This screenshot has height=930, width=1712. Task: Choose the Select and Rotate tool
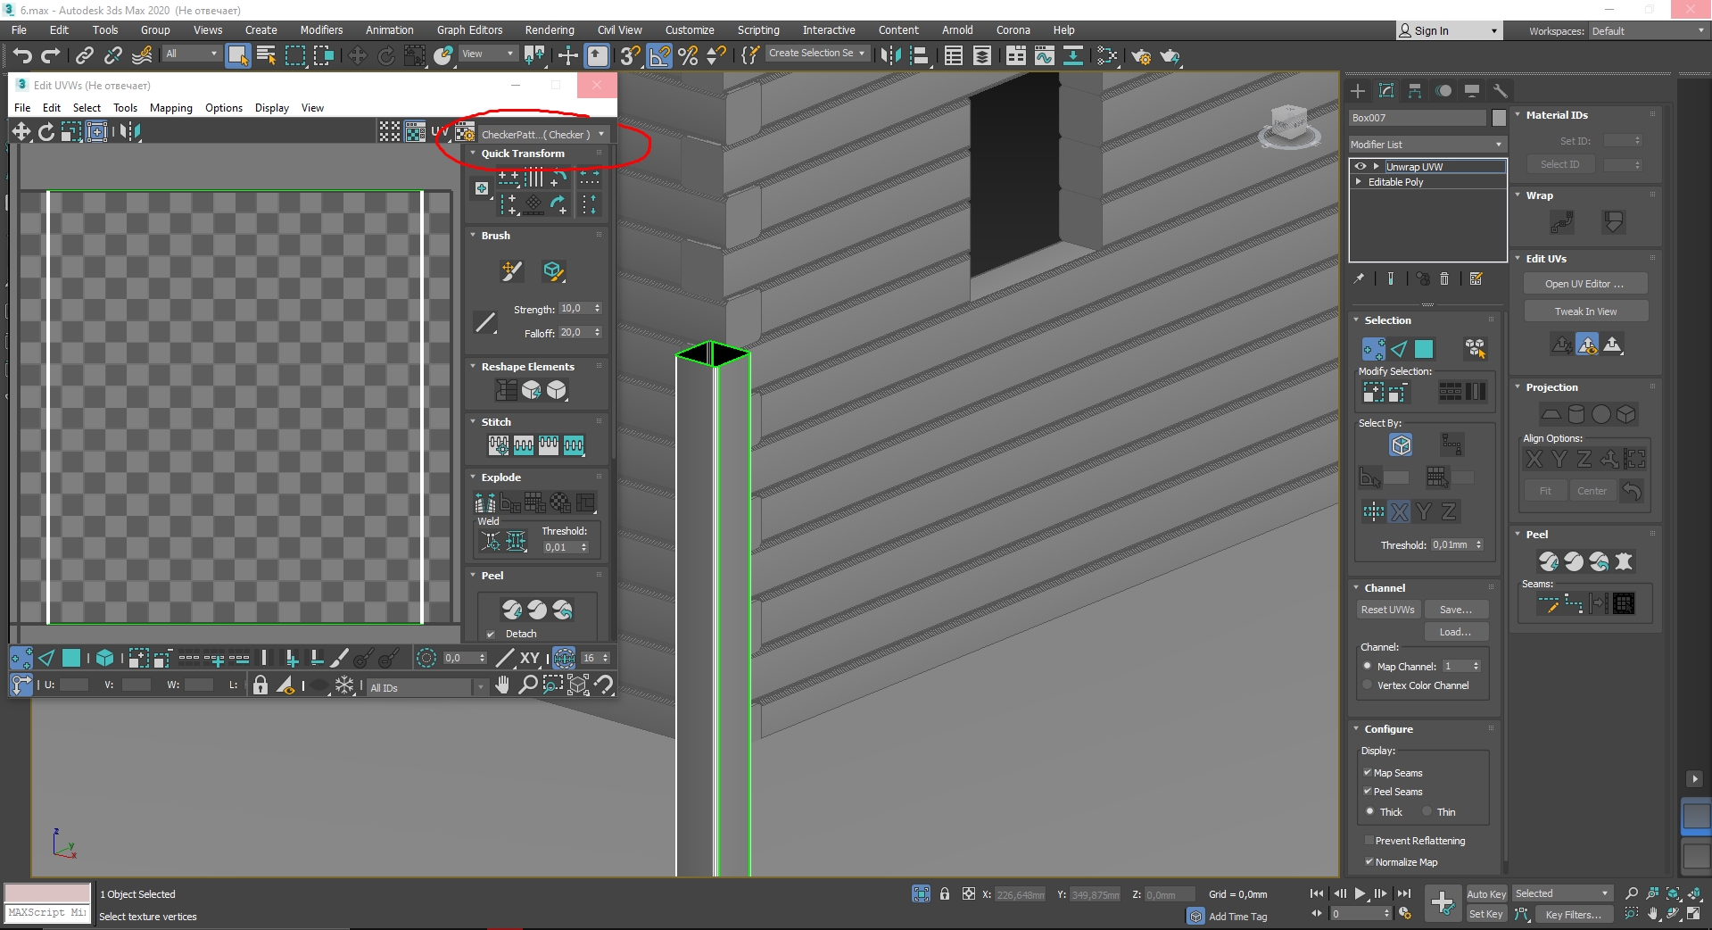click(x=386, y=56)
